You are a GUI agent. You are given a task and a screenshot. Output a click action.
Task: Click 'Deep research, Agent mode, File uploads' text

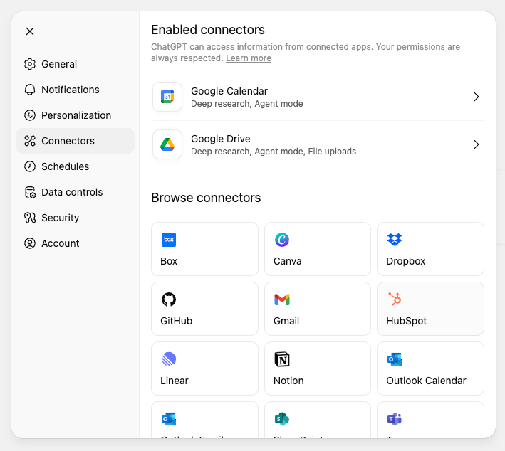point(274,152)
